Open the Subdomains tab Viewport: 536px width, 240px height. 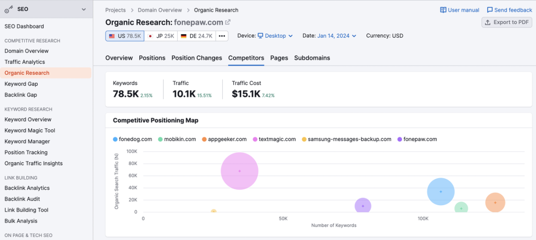point(312,58)
